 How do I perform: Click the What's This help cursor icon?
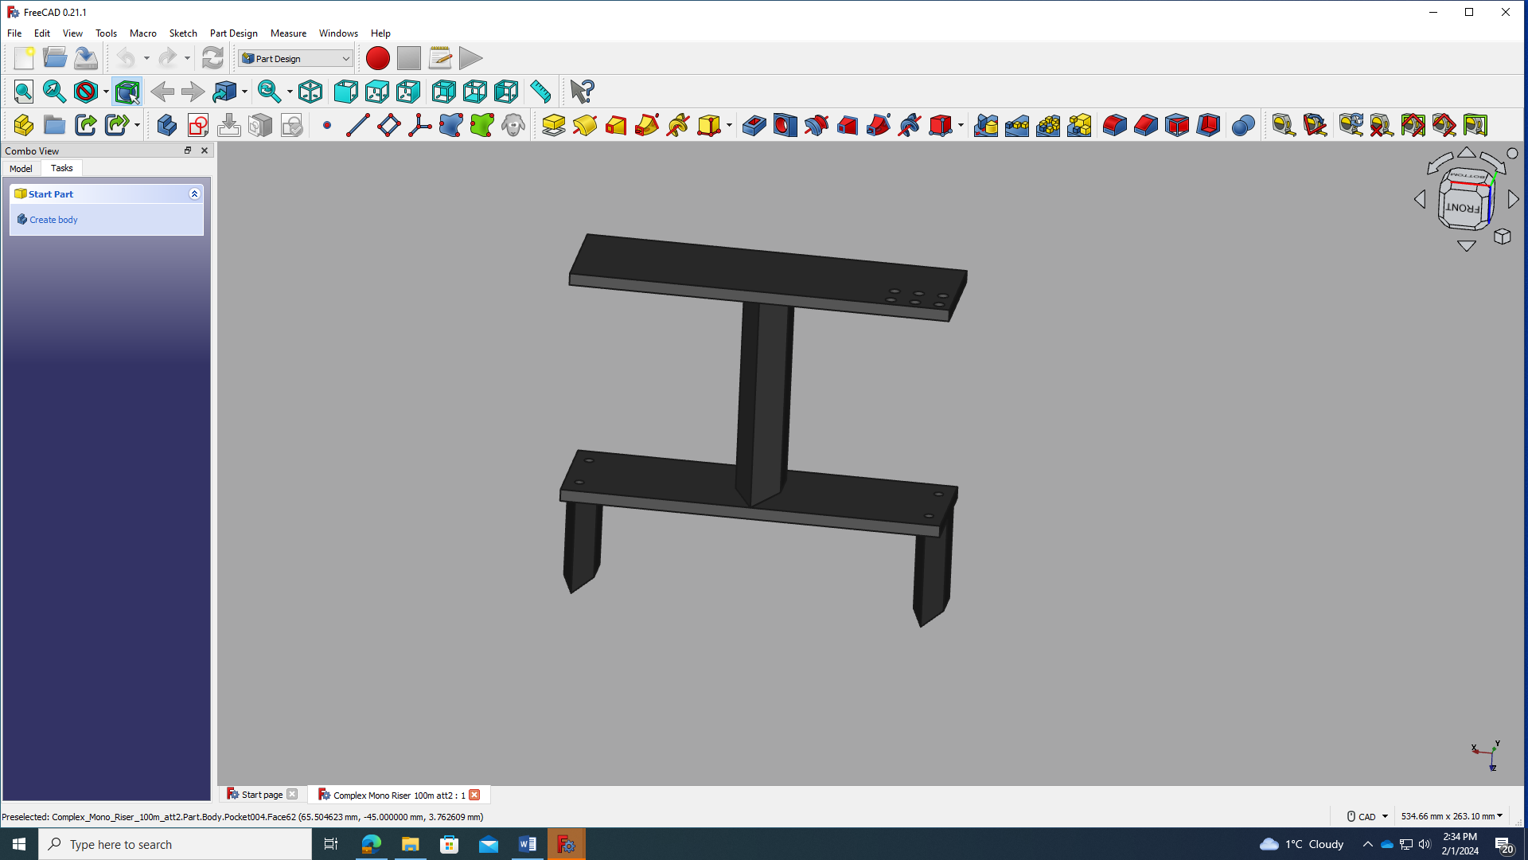pos(582,92)
